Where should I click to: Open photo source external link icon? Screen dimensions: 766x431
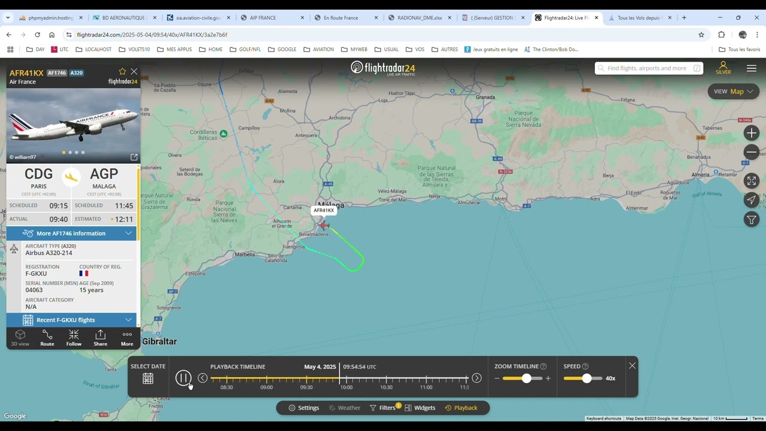click(134, 157)
